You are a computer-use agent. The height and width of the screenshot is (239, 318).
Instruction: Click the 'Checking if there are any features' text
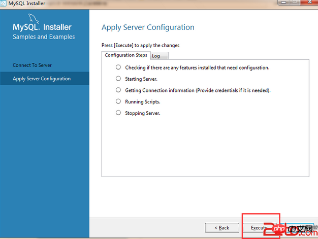pos(197,68)
